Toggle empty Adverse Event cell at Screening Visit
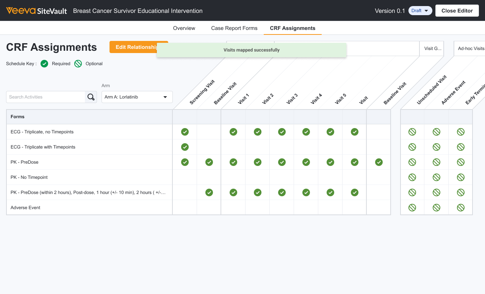The width and height of the screenshot is (485, 294). pyautogui.click(x=185, y=208)
